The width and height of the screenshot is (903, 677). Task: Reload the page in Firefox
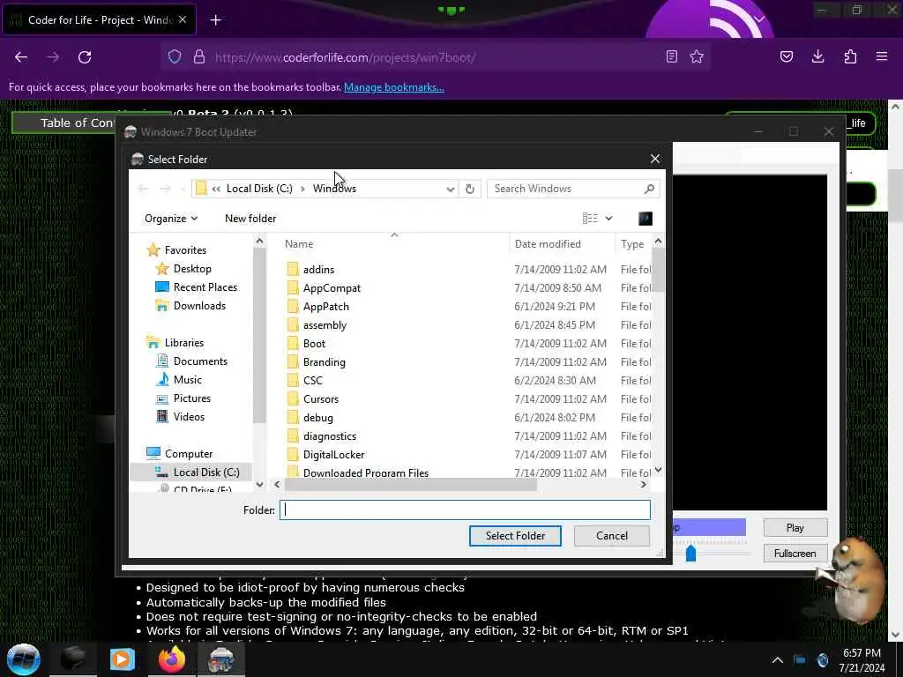85,57
